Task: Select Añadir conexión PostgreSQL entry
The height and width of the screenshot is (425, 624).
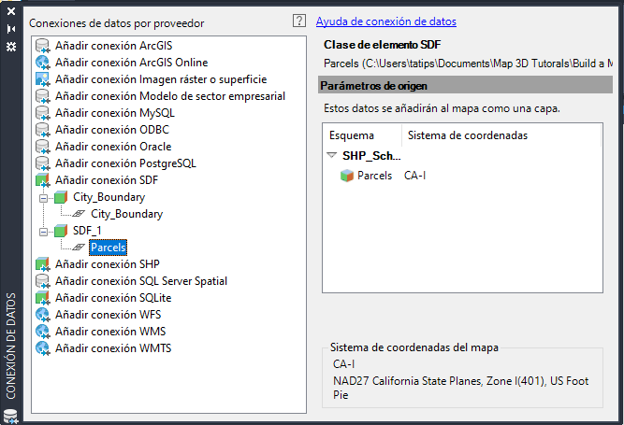Action: click(x=124, y=163)
